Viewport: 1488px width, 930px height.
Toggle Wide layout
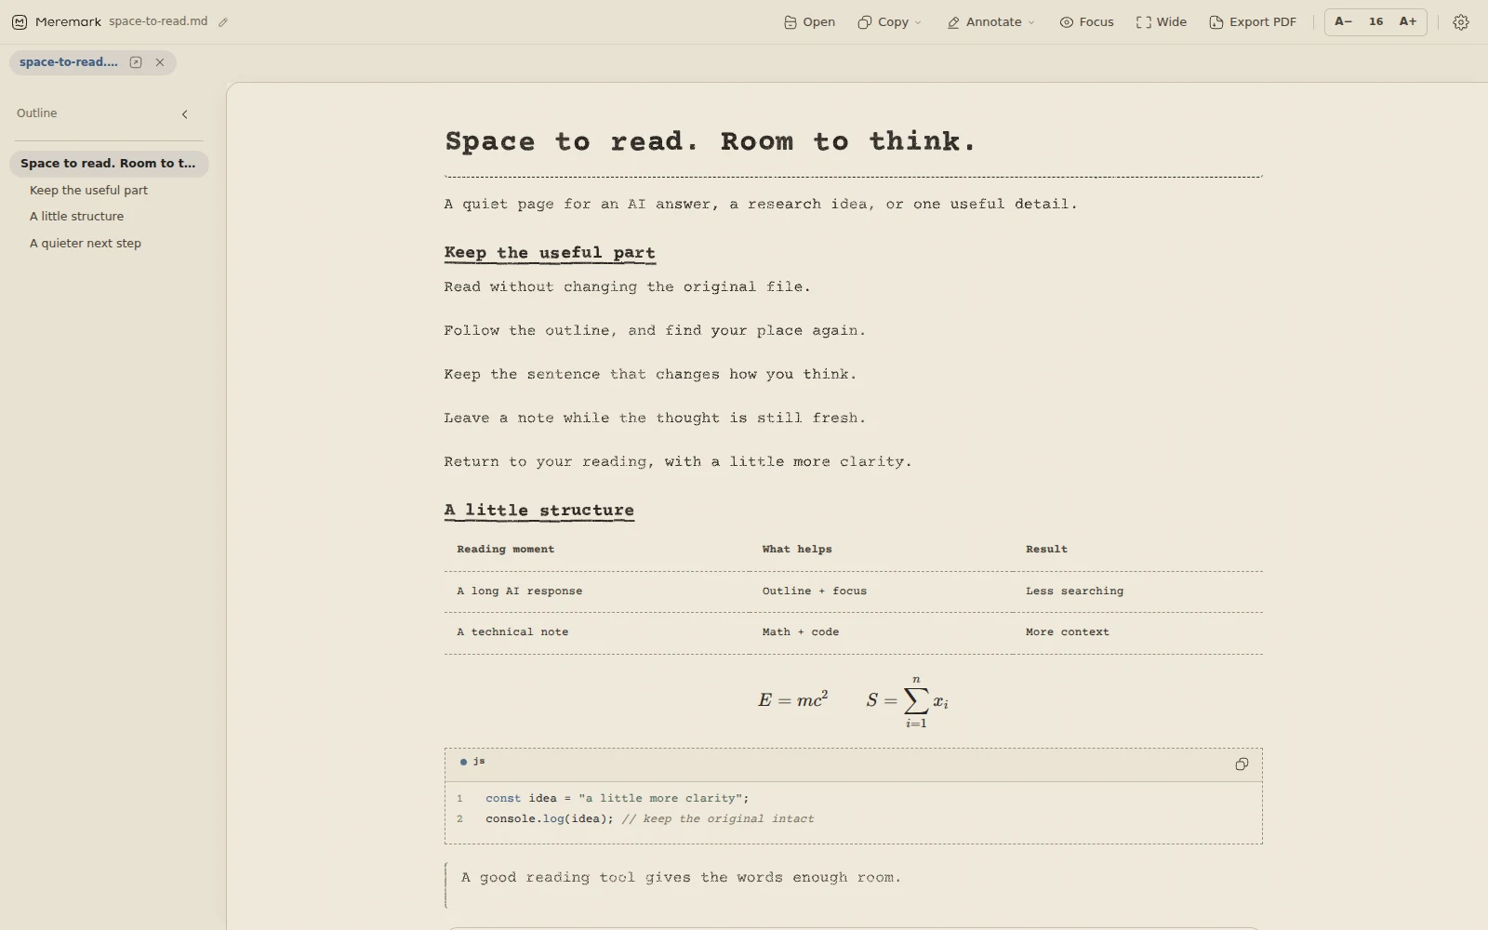coord(1162,22)
